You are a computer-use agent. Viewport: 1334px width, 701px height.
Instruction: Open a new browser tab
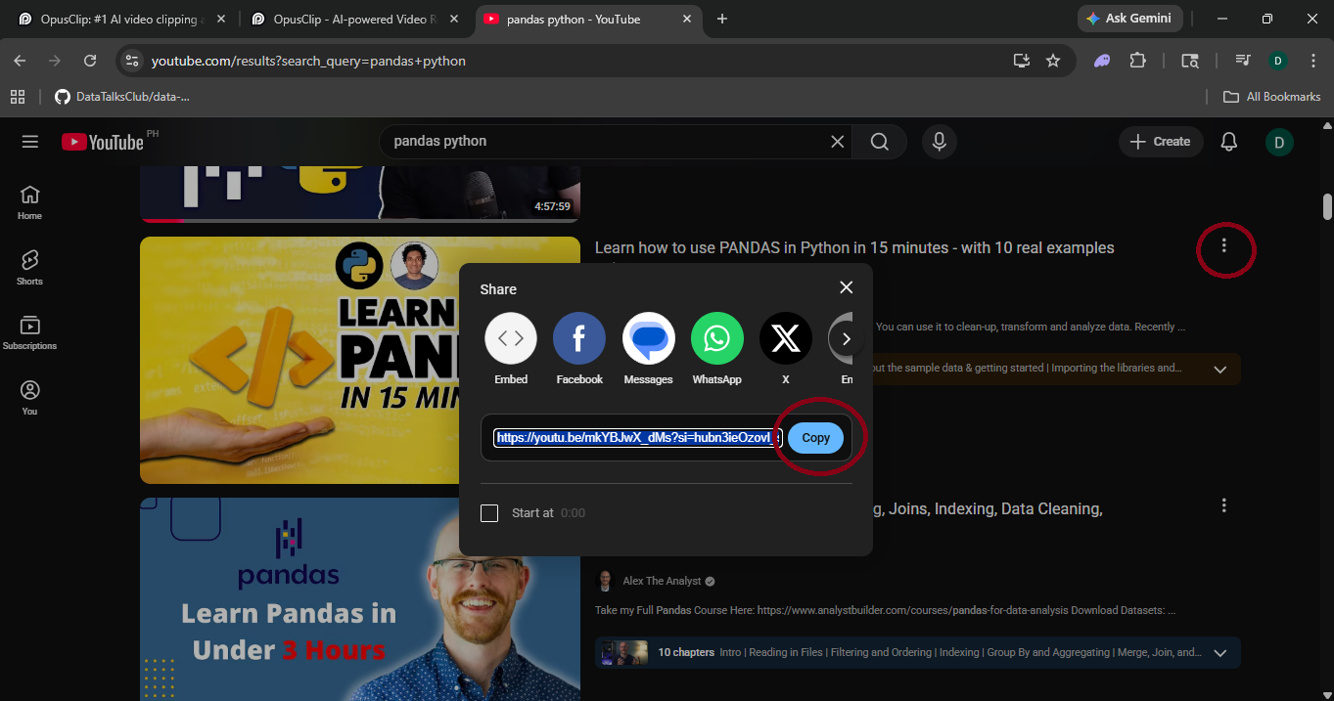point(722,19)
